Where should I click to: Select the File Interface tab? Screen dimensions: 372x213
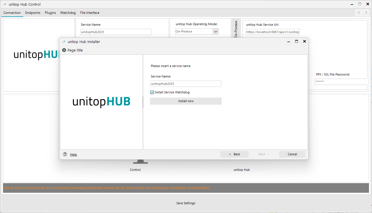coord(90,13)
